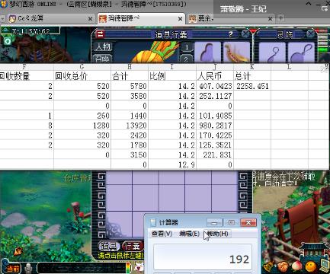Select spreadsheet column J header
The width and height of the screenshot is (330, 274).
(215, 67)
